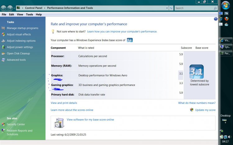Click the software box icon
Screen dimensions: 233x145
point(59,123)
